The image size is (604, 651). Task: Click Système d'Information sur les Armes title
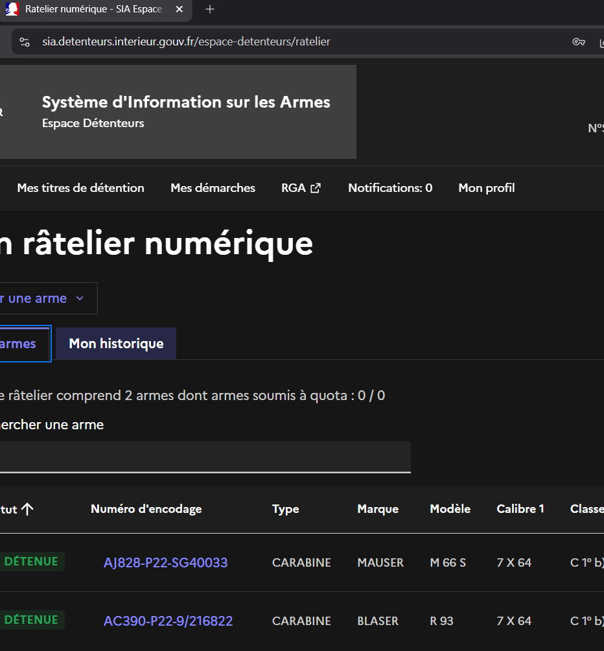186,102
